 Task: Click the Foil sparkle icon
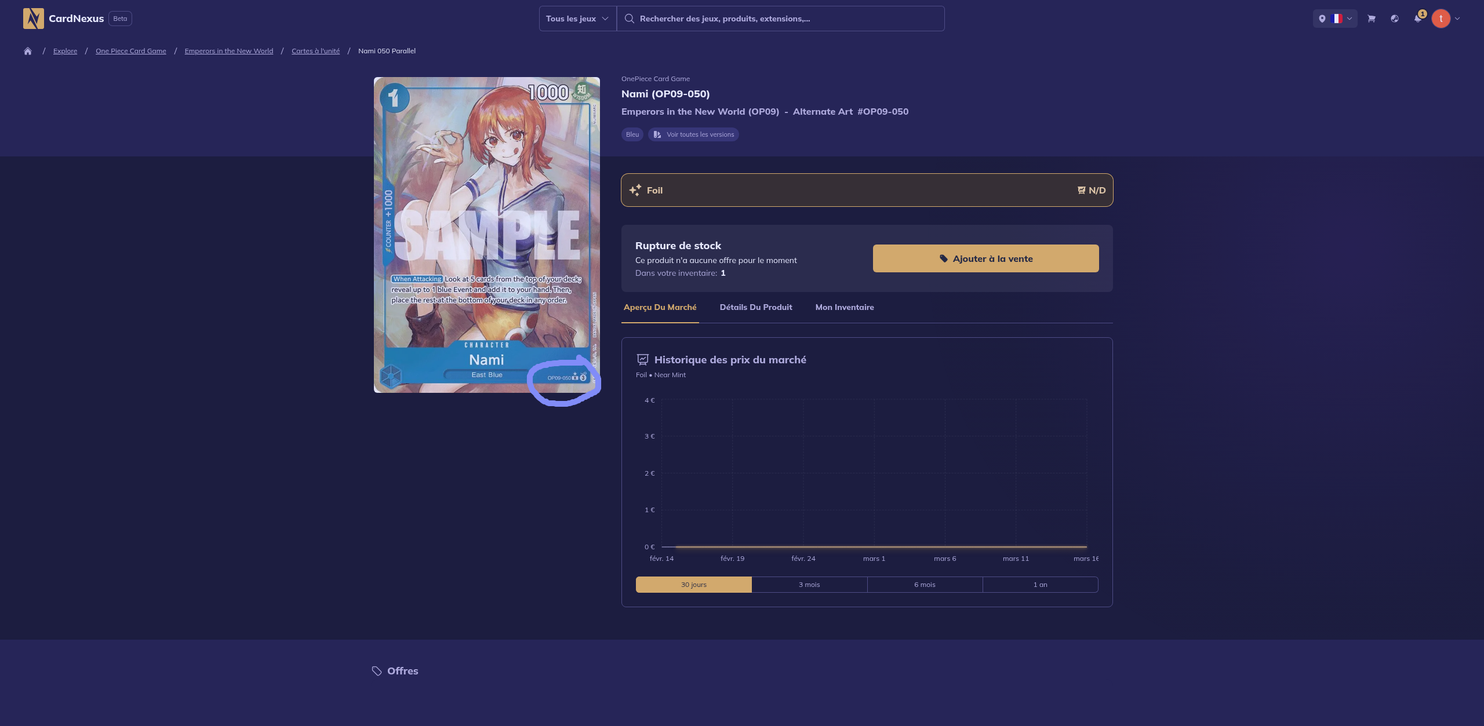635,190
